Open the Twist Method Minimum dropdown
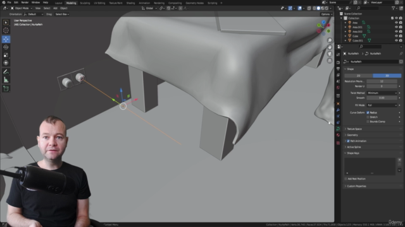Image resolution: width=405 pixels, height=227 pixels. click(382, 93)
